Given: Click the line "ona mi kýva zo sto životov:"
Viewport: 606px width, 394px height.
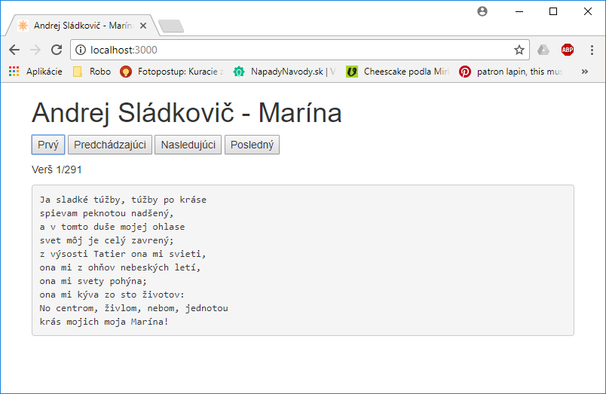Looking at the screenshot, I should pyautogui.click(x=112, y=295).
